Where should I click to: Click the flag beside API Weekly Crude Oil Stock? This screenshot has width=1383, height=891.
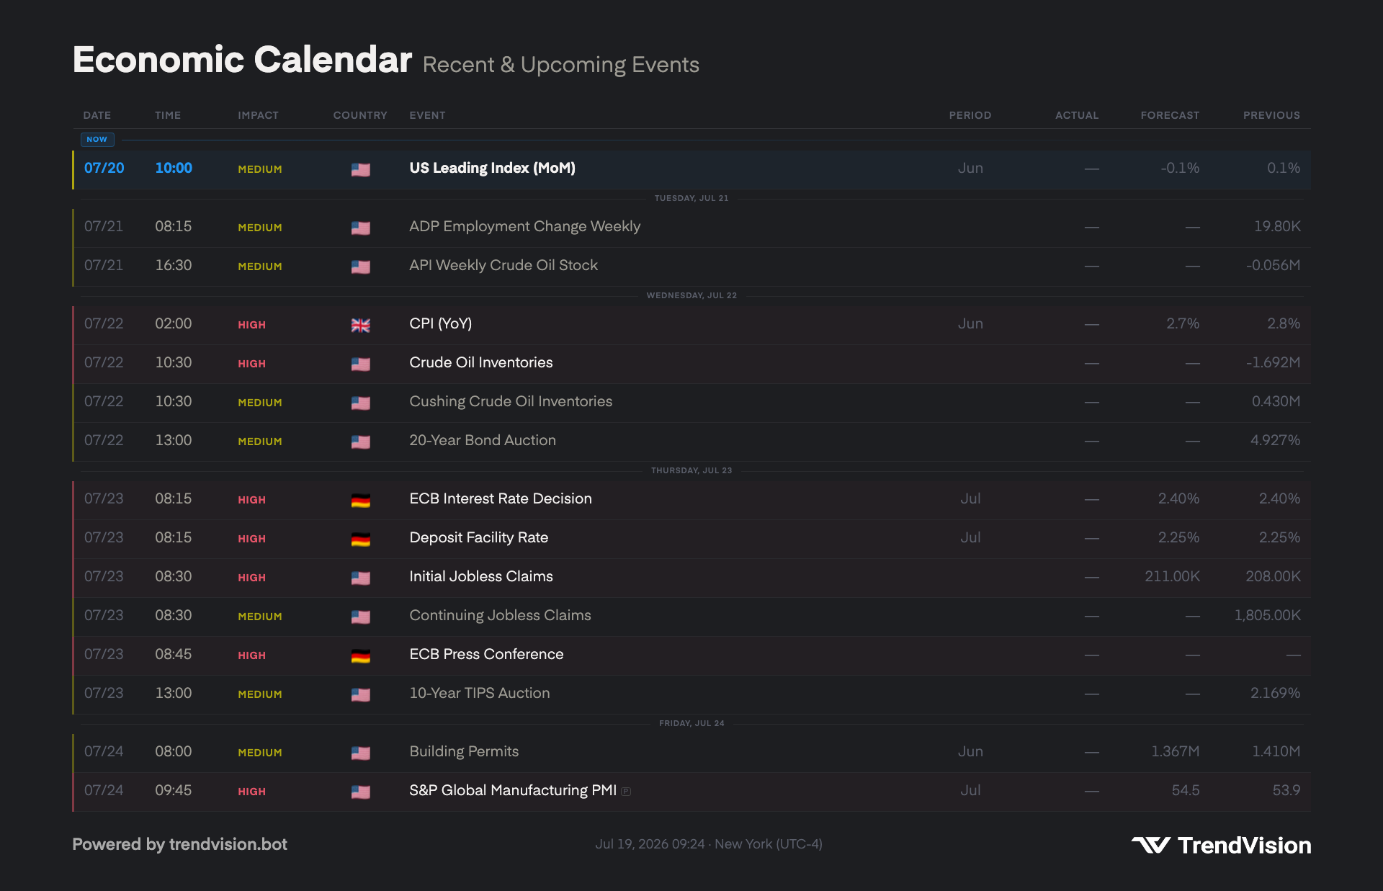(x=360, y=267)
